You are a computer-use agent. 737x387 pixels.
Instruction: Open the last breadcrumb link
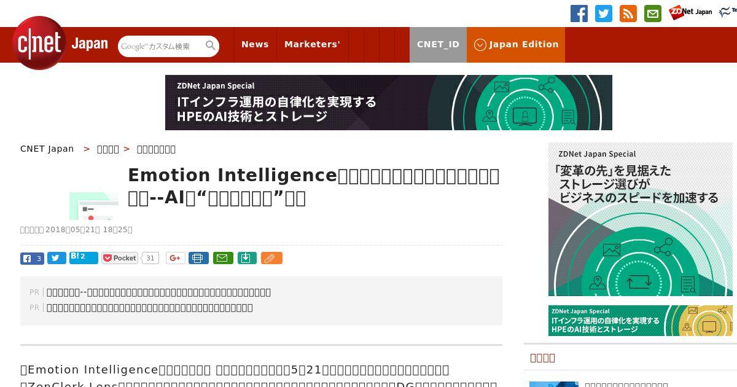point(156,149)
